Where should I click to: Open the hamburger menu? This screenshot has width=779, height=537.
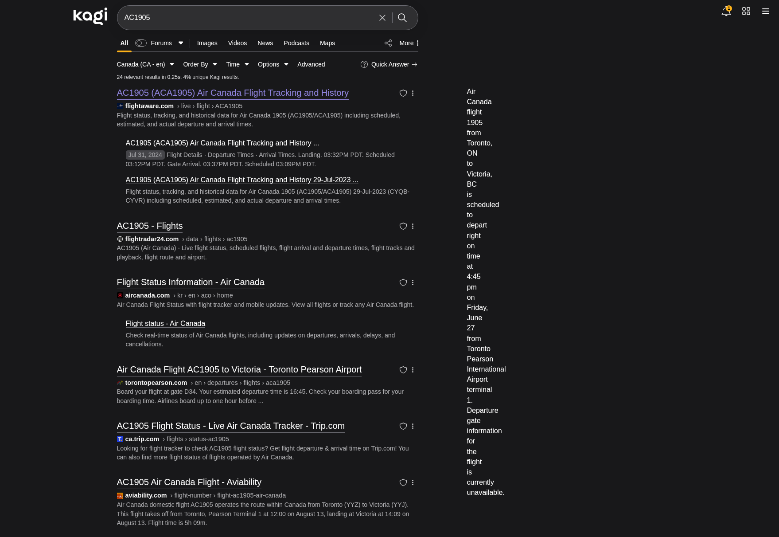[765, 12]
